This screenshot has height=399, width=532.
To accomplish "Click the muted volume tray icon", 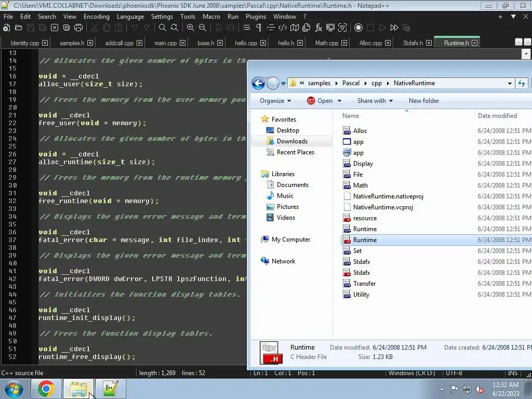I will [480, 389].
